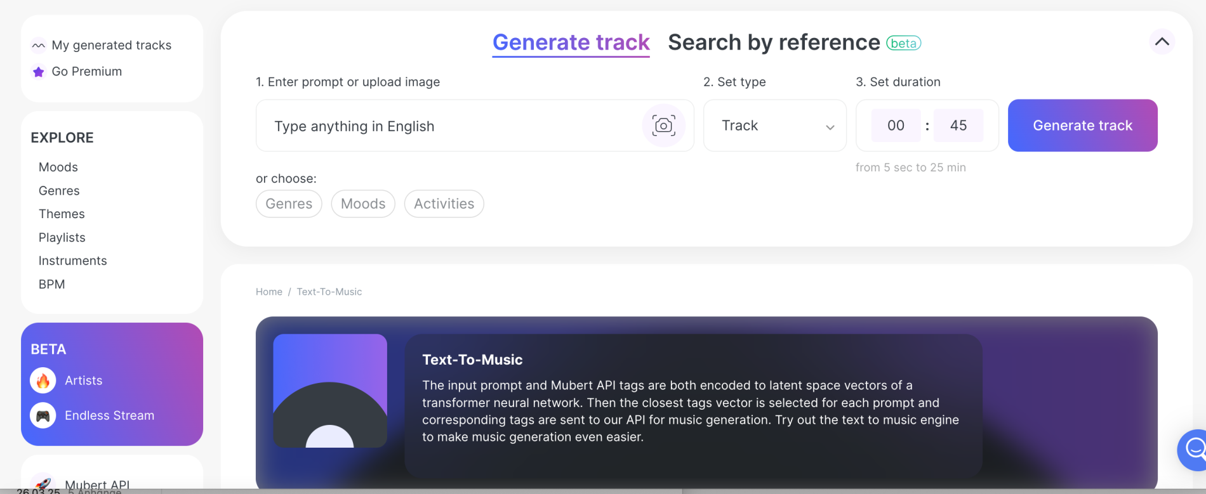Open the Artists beta link
Image resolution: width=1206 pixels, height=494 pixels.
[x=84, y=380]
